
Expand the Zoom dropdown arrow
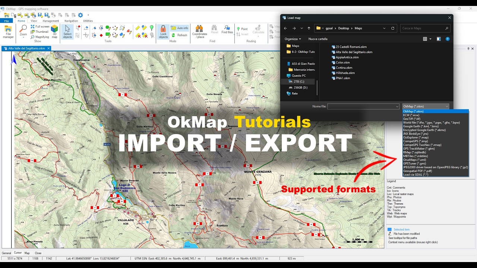[x=23, y=38]
